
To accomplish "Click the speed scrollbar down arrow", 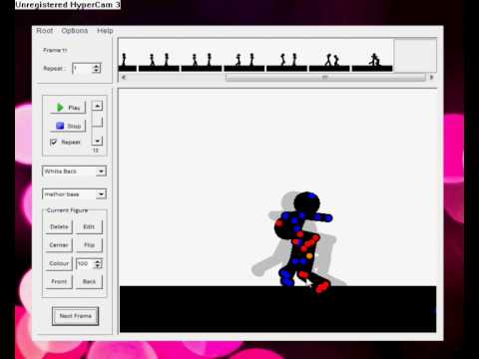I will 97,141.
